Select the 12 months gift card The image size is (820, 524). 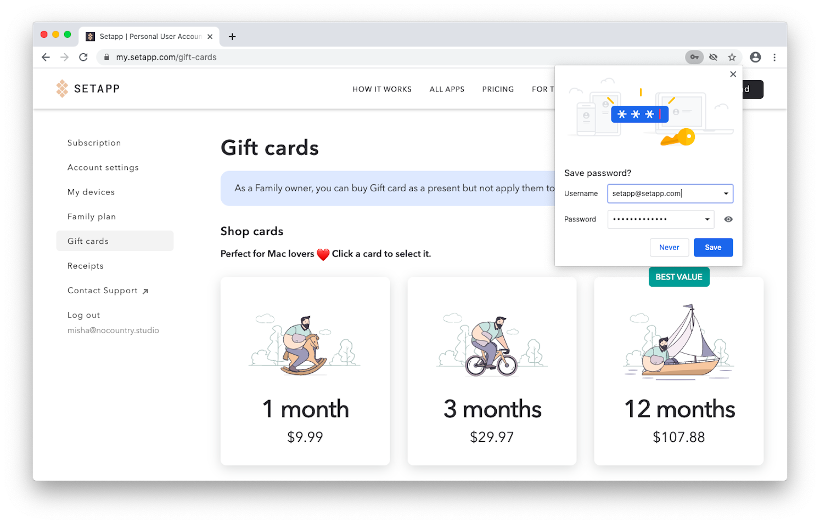coord(678,371)
